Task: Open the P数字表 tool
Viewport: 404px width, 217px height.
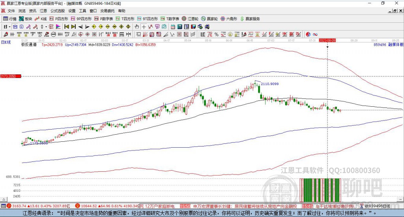Action: [x=104, y=19]
